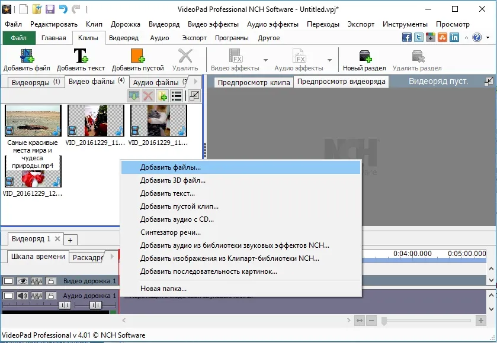The height and width of the screenshot is (343, 497).
Task: Toggle visibility eye on Видео дорожка 1
Action: [22, 281]
